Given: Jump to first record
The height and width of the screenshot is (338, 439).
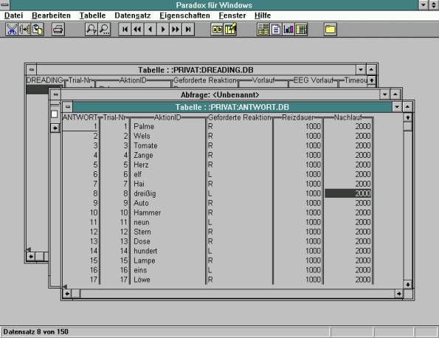Looking at the screenshot, I should [x=125, y=30].
